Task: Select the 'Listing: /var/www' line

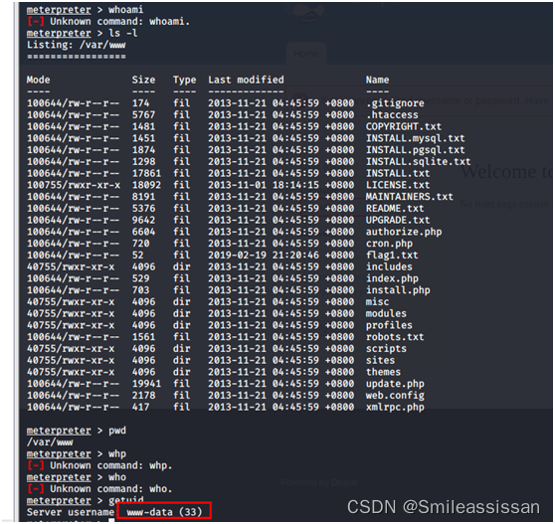Action: tap(77, 45)
